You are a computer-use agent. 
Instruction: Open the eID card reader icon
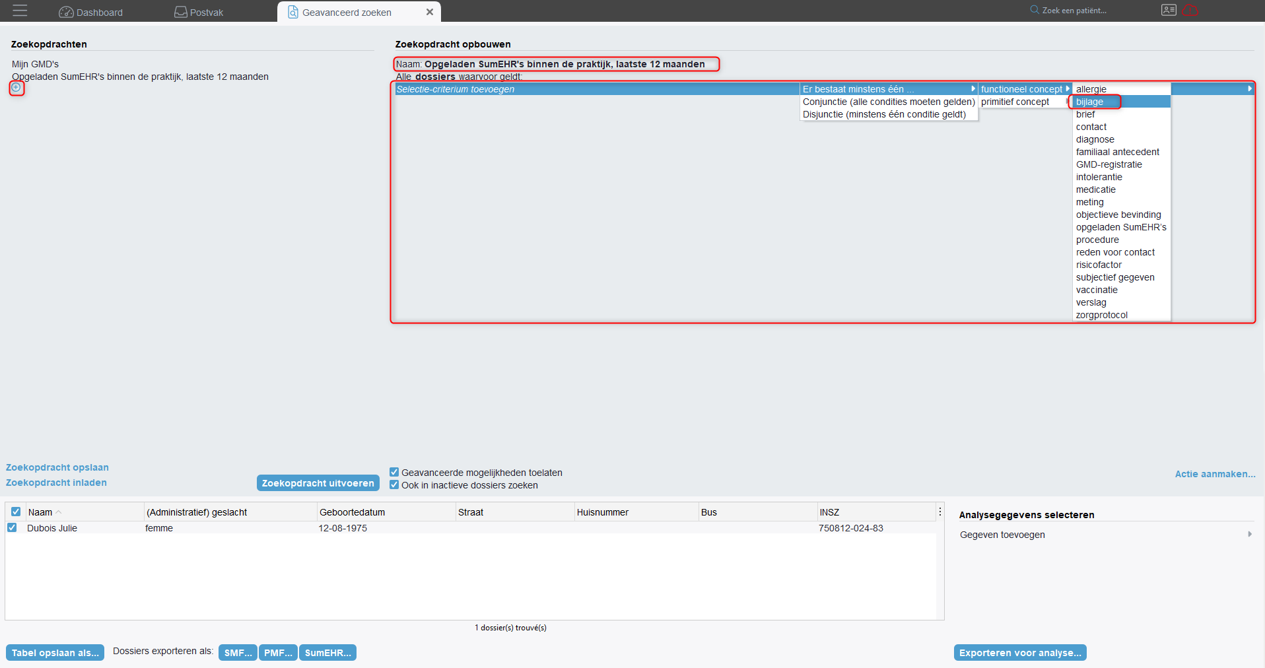(1169, 10)
